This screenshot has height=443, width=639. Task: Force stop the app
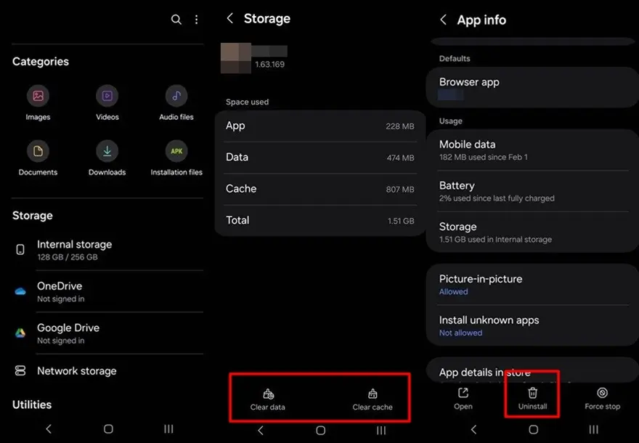coord(602,397)
